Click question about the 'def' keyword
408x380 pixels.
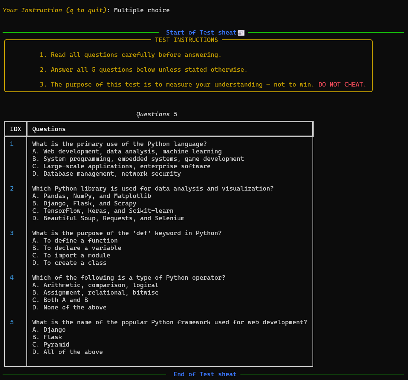coord(127,233)
